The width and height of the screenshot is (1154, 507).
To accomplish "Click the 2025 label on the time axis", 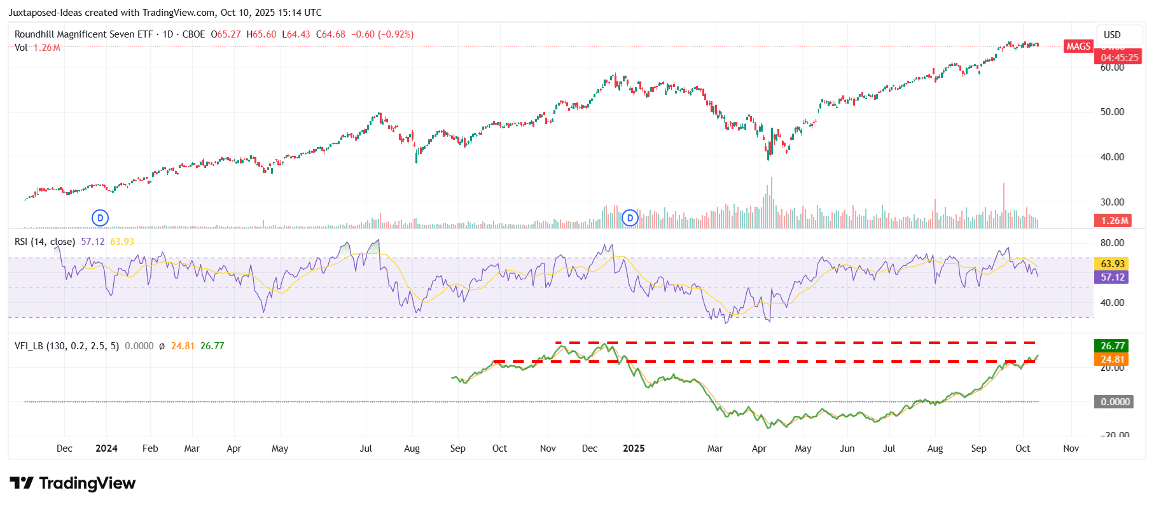I will pyautogui.click(x=634, y=448).
